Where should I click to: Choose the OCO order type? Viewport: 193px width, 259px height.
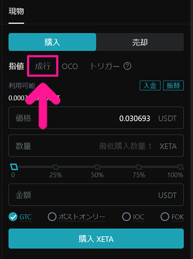[x=70, y=66]
